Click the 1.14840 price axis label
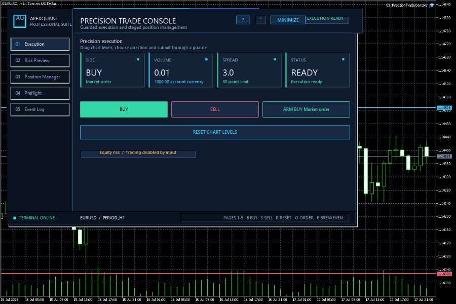 click(x=444, y=5)
